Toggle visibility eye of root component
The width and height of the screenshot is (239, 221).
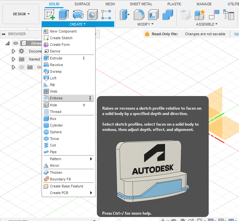(16, 44)
